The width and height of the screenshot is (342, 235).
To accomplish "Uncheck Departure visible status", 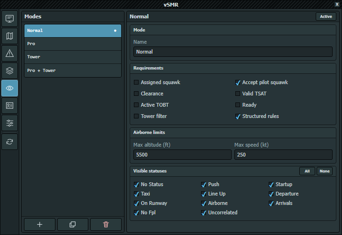I will 271,194.
